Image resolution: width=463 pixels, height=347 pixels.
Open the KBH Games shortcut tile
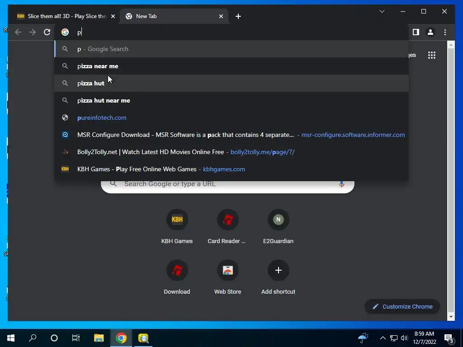click(x=177, y=226)
